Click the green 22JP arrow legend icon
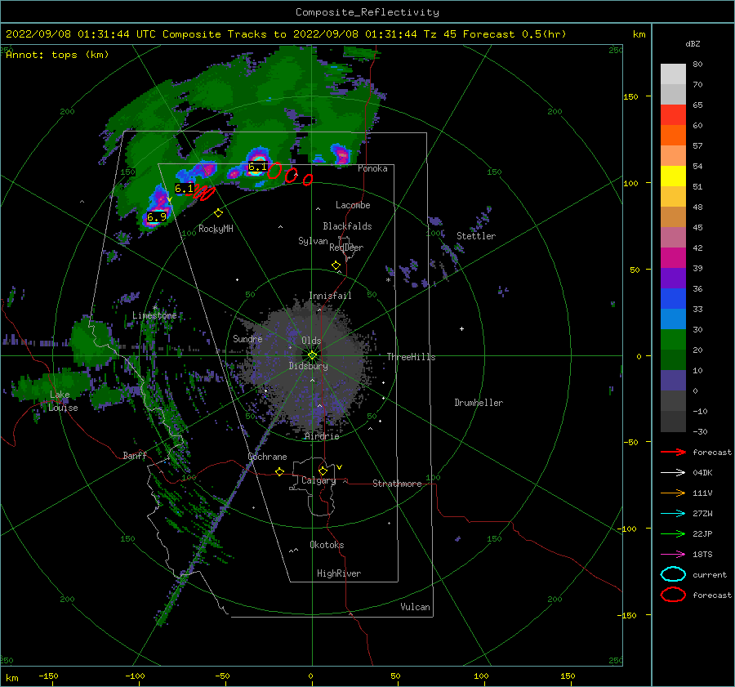This screenshot has height=687, width=735. coord(673,533)
